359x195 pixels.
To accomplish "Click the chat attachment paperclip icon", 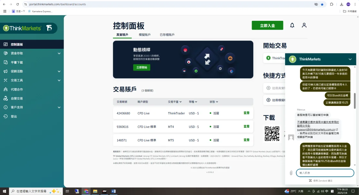I will [291, 173].
